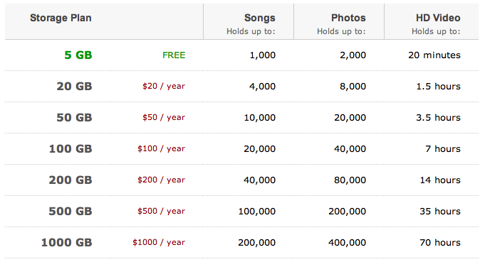Viewport: 485px width, 262px height.
Task: Choose the 500 GB storage plan
Action: tap(71, 211)
